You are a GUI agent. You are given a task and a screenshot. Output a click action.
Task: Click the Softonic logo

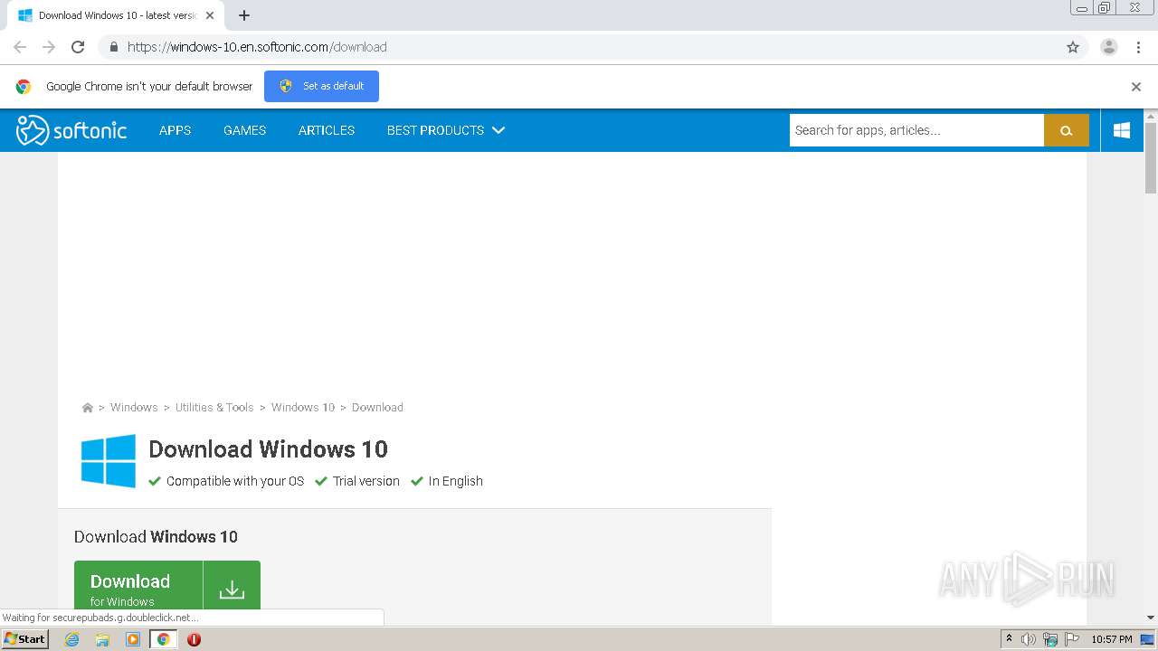pyautogui.click(x=71, y=130)
